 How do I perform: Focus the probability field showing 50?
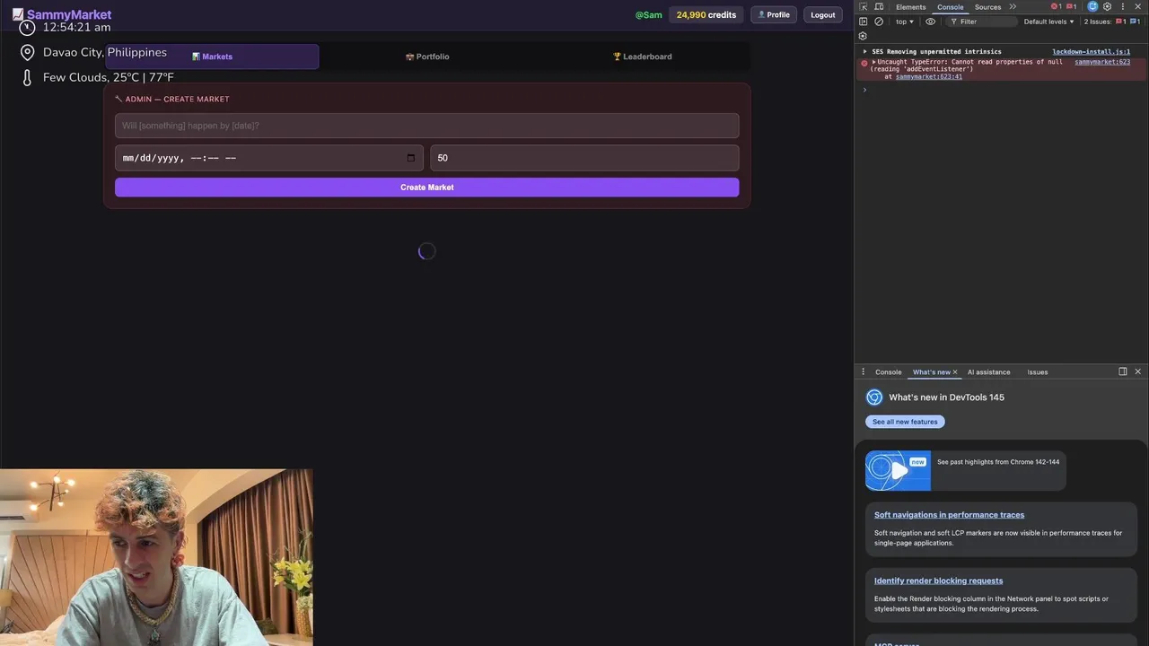pos(584,158)
